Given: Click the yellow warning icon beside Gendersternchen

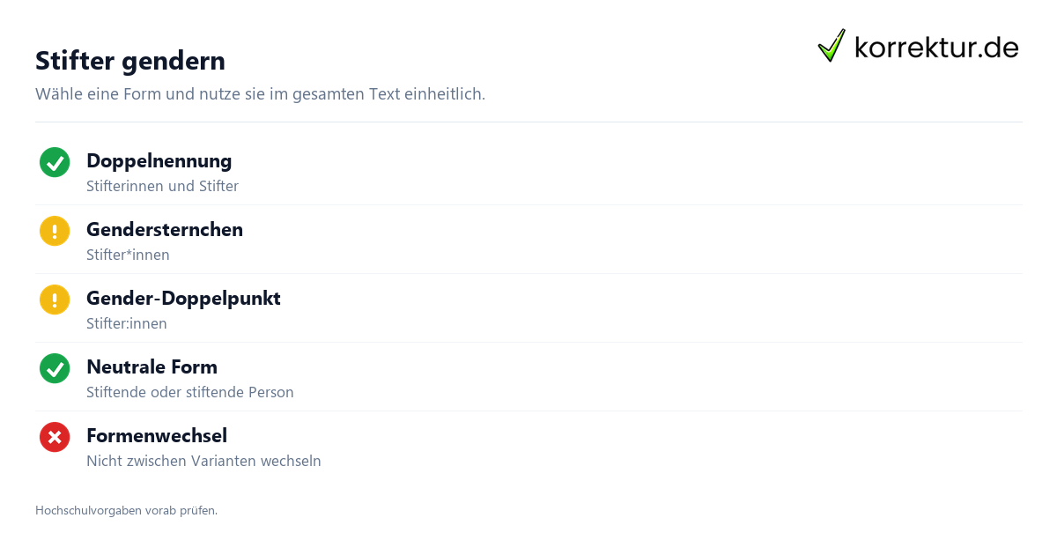Looking at the screenshot, I should click(55, 231).
